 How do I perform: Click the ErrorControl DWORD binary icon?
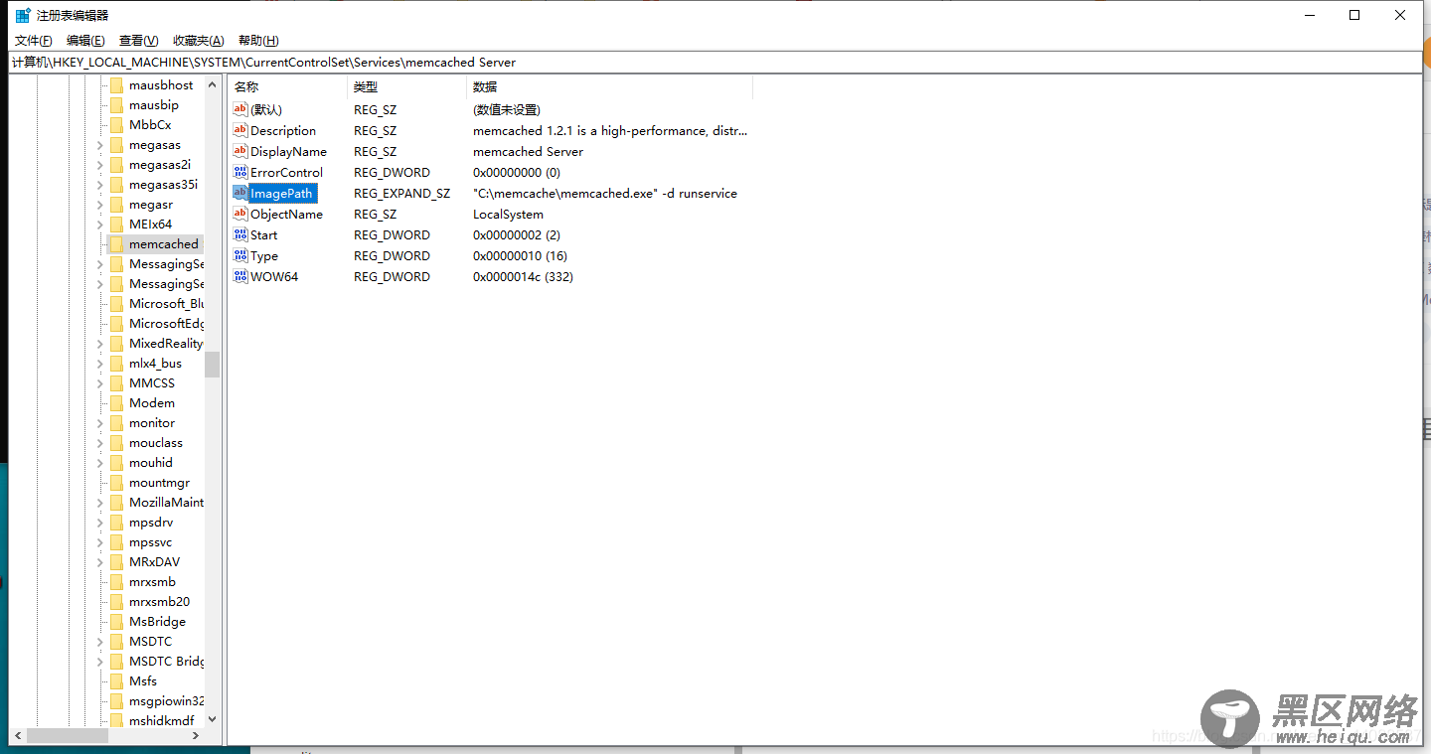[240, 172]
